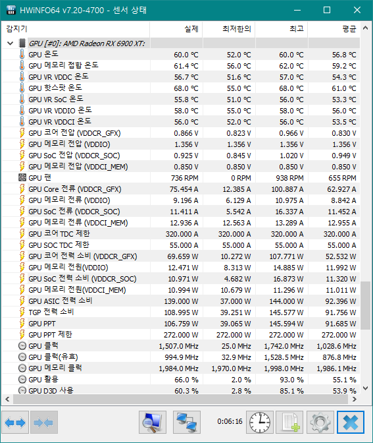Select the GPU 메모리 전류 (VDDCI_MEM) row
The height and width of the screenshot is (443, 373).
(x=181, y=222)
